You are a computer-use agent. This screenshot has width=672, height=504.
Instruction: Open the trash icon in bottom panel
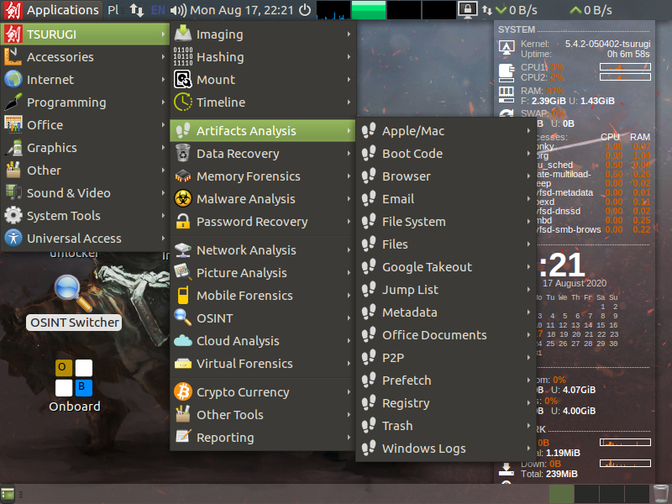pyautogui.click(x=661, y=494)
